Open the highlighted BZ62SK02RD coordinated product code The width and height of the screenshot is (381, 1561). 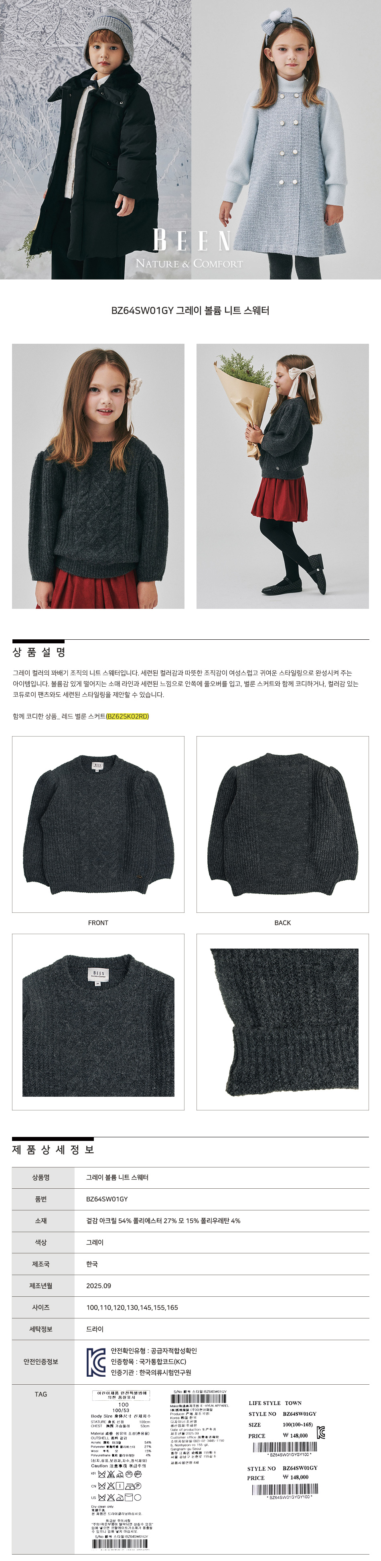(127, 716)
